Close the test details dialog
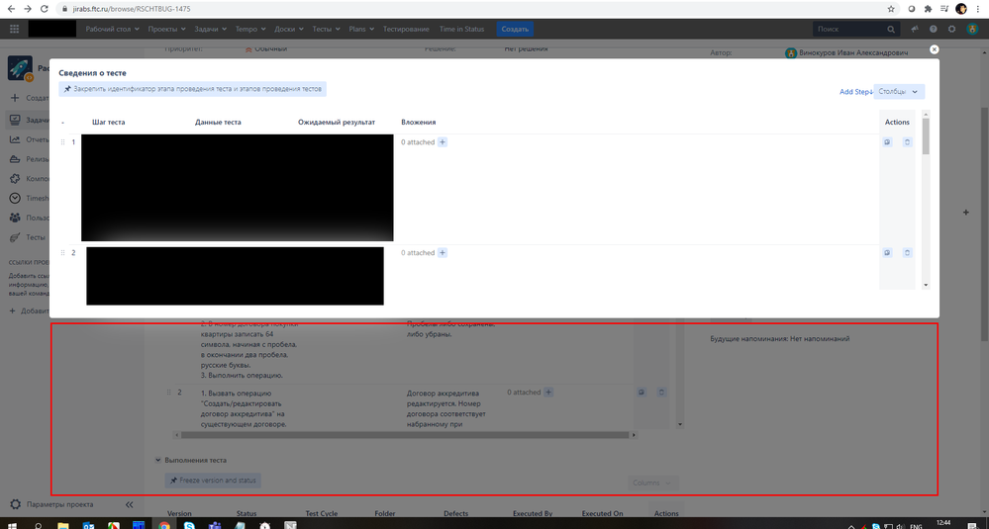 tap(935, 49)
